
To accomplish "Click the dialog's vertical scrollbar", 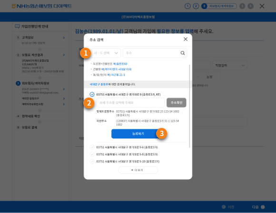I will click(x=189, y=106).
